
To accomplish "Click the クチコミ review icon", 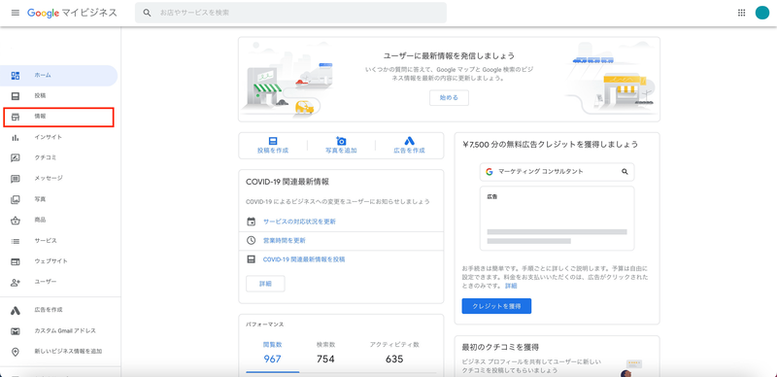I will (16, 158).
